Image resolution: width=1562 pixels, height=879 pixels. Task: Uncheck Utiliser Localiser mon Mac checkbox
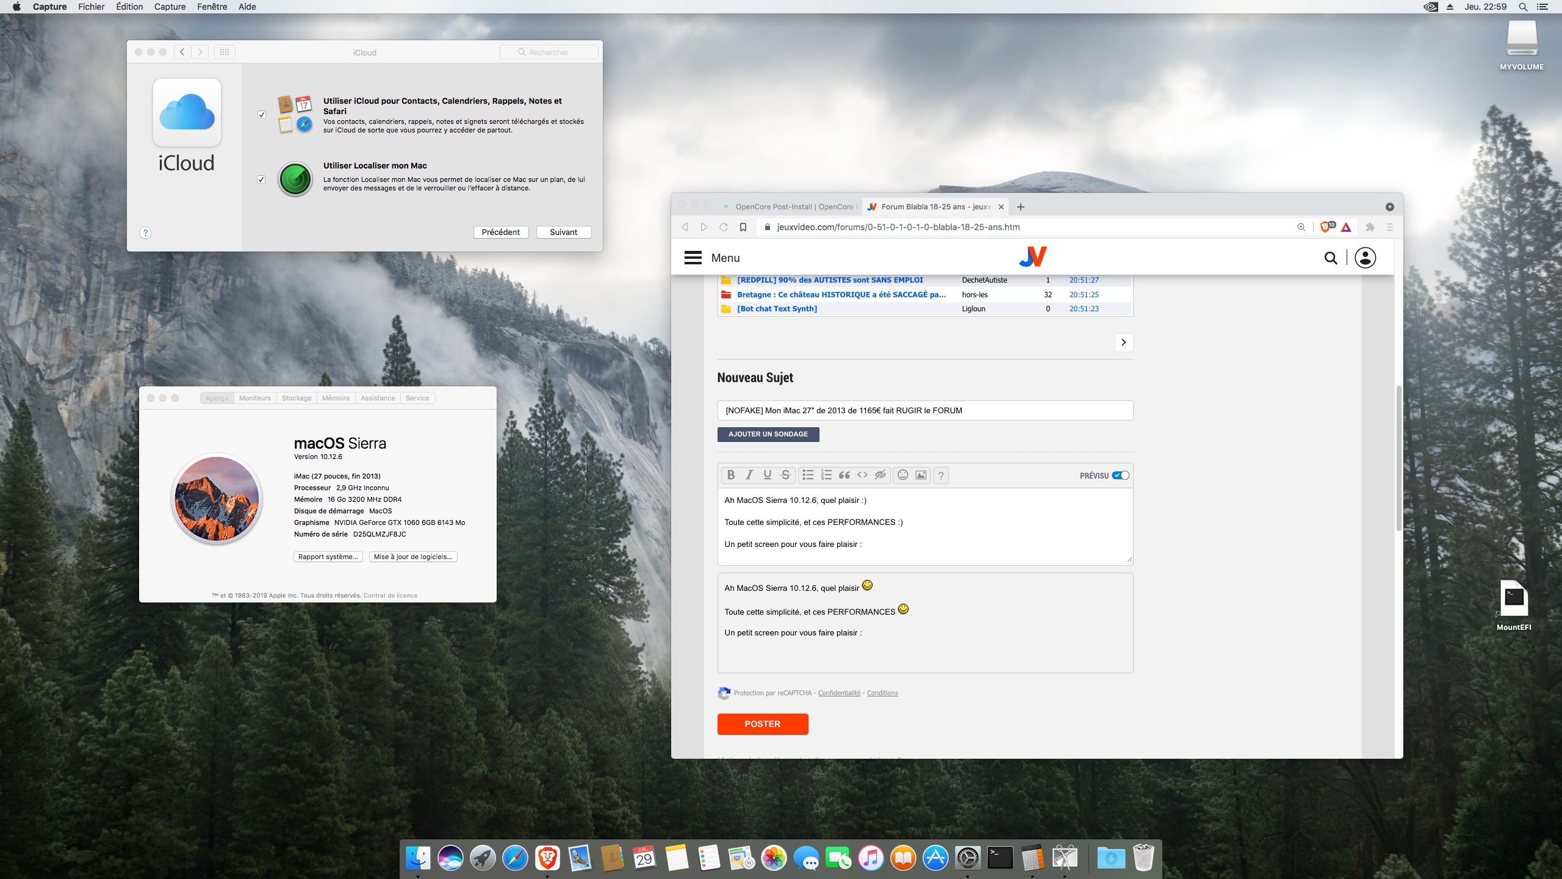262,179
